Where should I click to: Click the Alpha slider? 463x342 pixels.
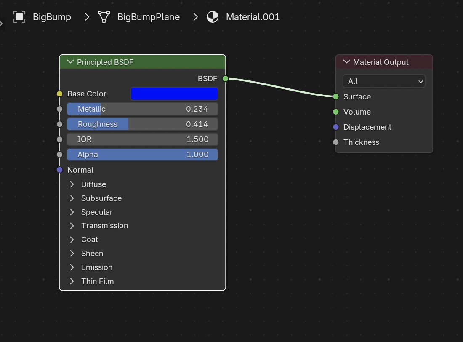click(x=143, y=154)
